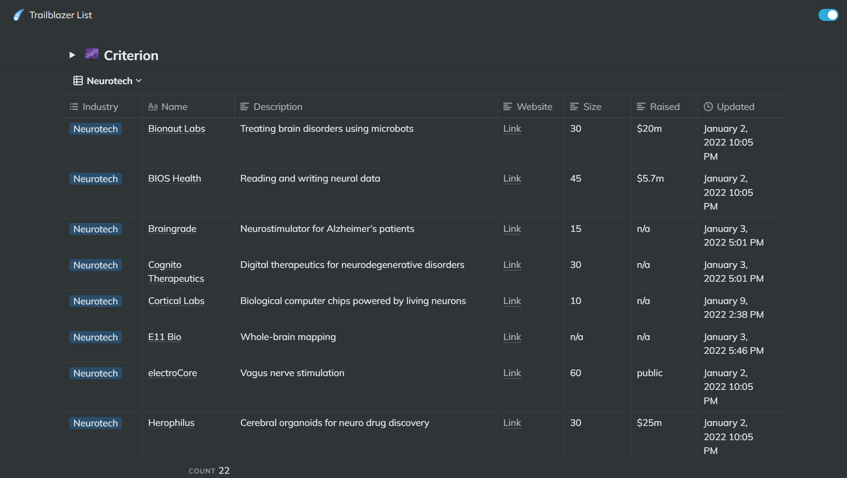Click the Name column Aa icon
This screenshot has width=847, height=478.
tap(153, 107)
